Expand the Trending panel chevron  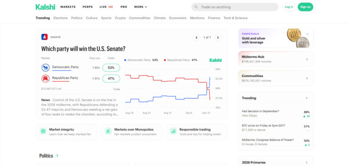click(307, 98)
